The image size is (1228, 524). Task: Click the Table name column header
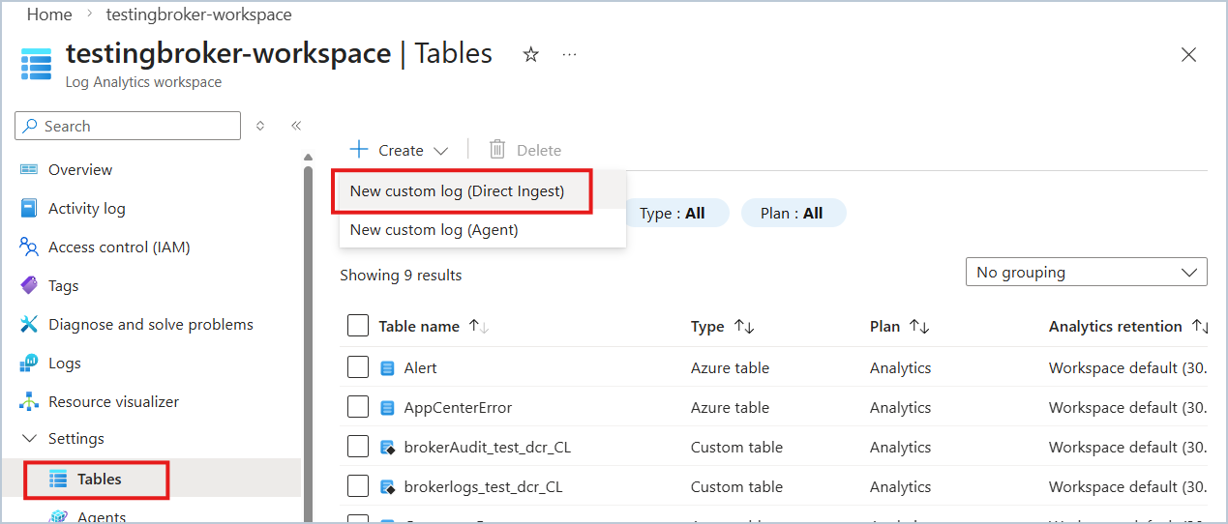[419, 327]
